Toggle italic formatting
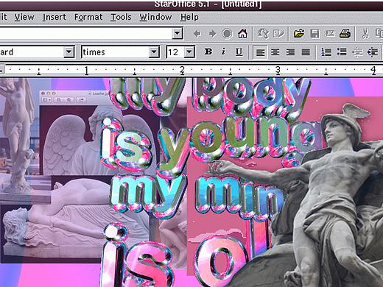The width and height of the screenshot is (383, 287). [x=223, y=52]
